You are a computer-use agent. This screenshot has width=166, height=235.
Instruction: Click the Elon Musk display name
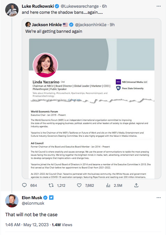(32, 198)
